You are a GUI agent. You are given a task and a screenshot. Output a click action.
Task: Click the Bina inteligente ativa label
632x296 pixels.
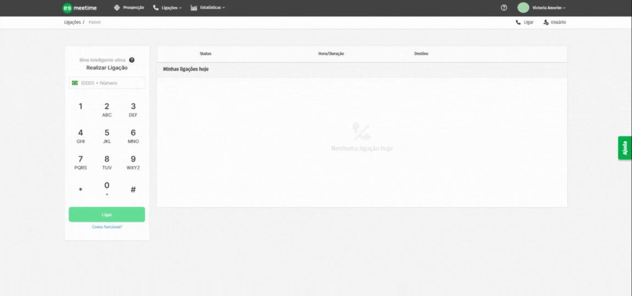pos(102,60)
